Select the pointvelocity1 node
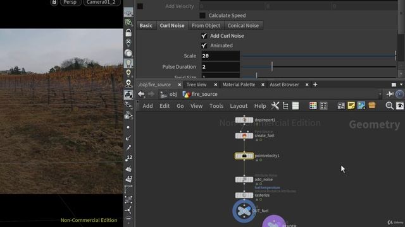The width and height of the screenshot is (405, 227). click(x=244, y=156)
